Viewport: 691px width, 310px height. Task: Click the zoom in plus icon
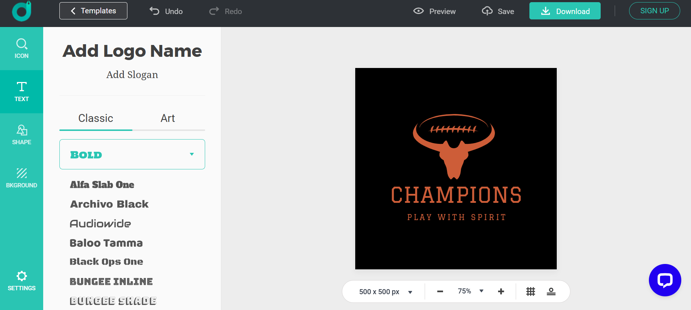click(x=501, y=291)
